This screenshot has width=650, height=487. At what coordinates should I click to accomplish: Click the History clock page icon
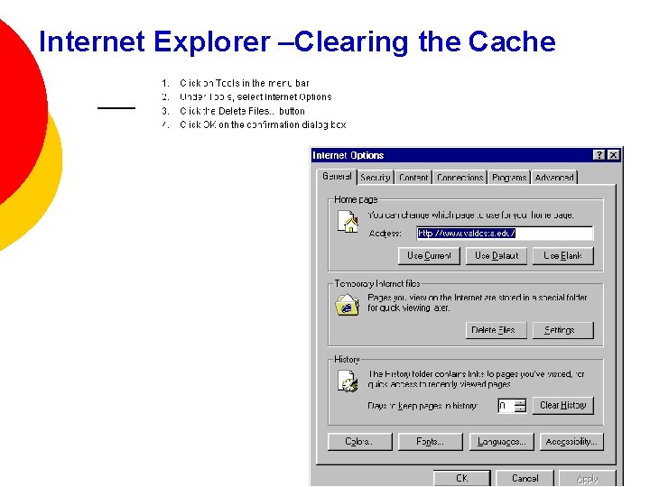click(x=348, y=381)
